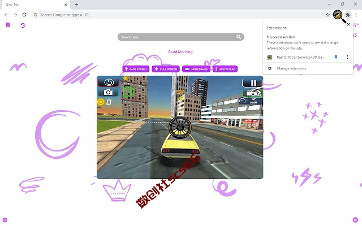
Task: Click the browser back arrow
Action: pos(6,15)
